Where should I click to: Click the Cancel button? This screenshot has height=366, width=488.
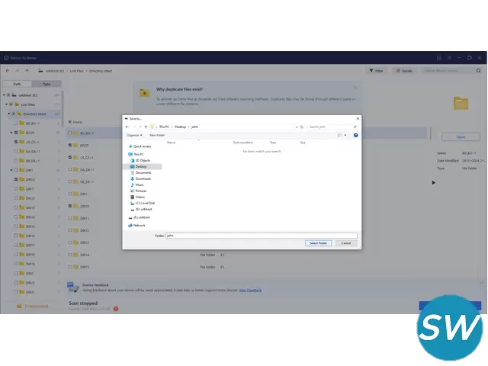pyautogui.click(x=345, y=242)
